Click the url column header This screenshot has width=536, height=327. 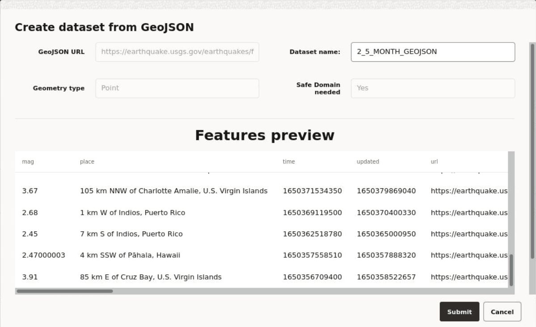[434, 161]
